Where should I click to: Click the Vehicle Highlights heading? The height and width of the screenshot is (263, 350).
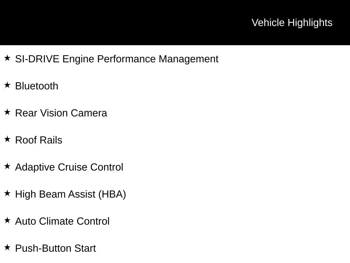292,23
